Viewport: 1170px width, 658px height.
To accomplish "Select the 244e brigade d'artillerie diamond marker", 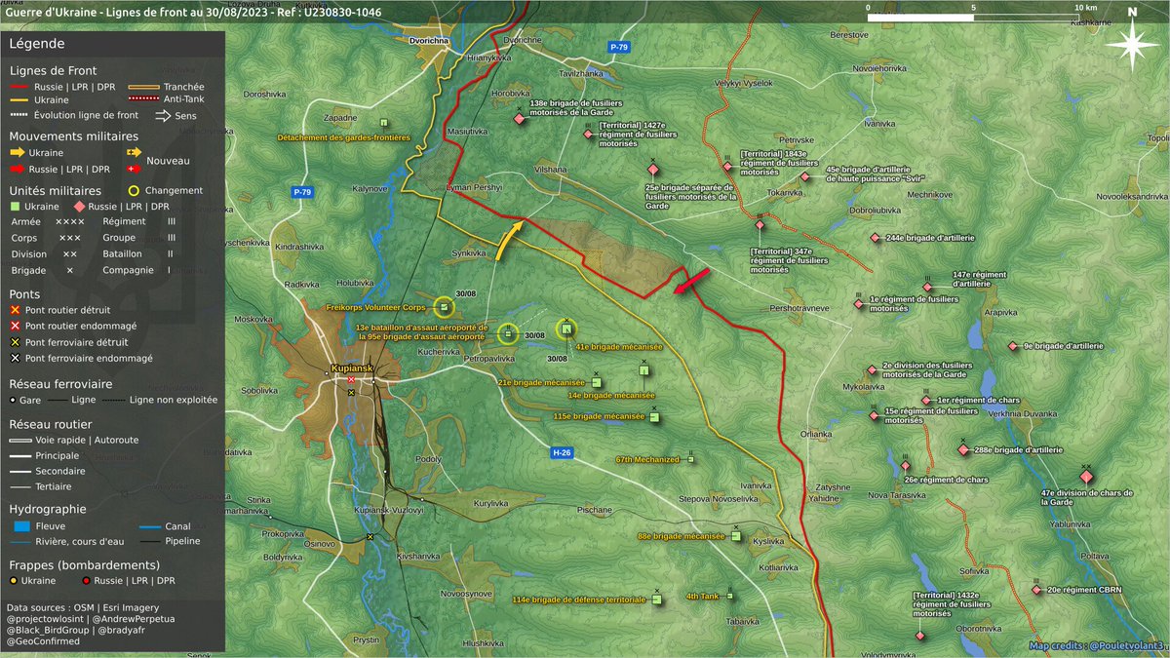I will click(x=875, y=237).
